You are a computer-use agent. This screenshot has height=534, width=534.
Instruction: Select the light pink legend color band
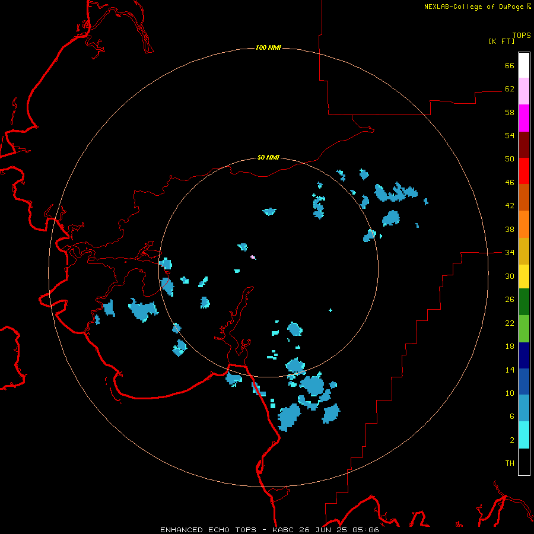click(x=524, y=91)
